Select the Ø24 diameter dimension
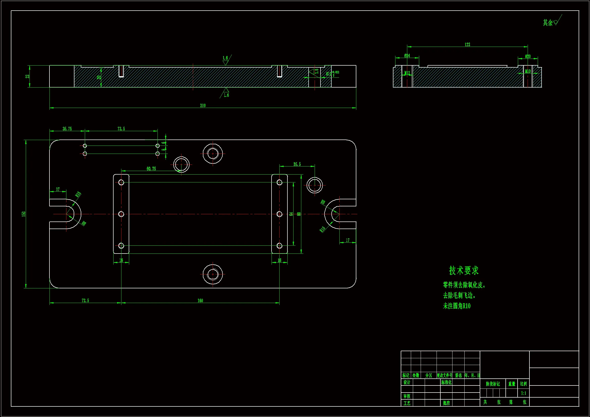Screen dimensions: 590x417 point(407,56)
